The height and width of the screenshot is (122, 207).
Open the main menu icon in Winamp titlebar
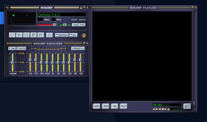[7, 8]
